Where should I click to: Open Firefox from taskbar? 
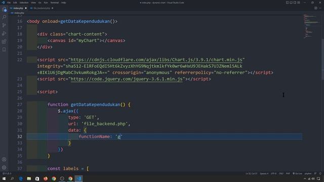pyautogui.click(x=46, y=178)
